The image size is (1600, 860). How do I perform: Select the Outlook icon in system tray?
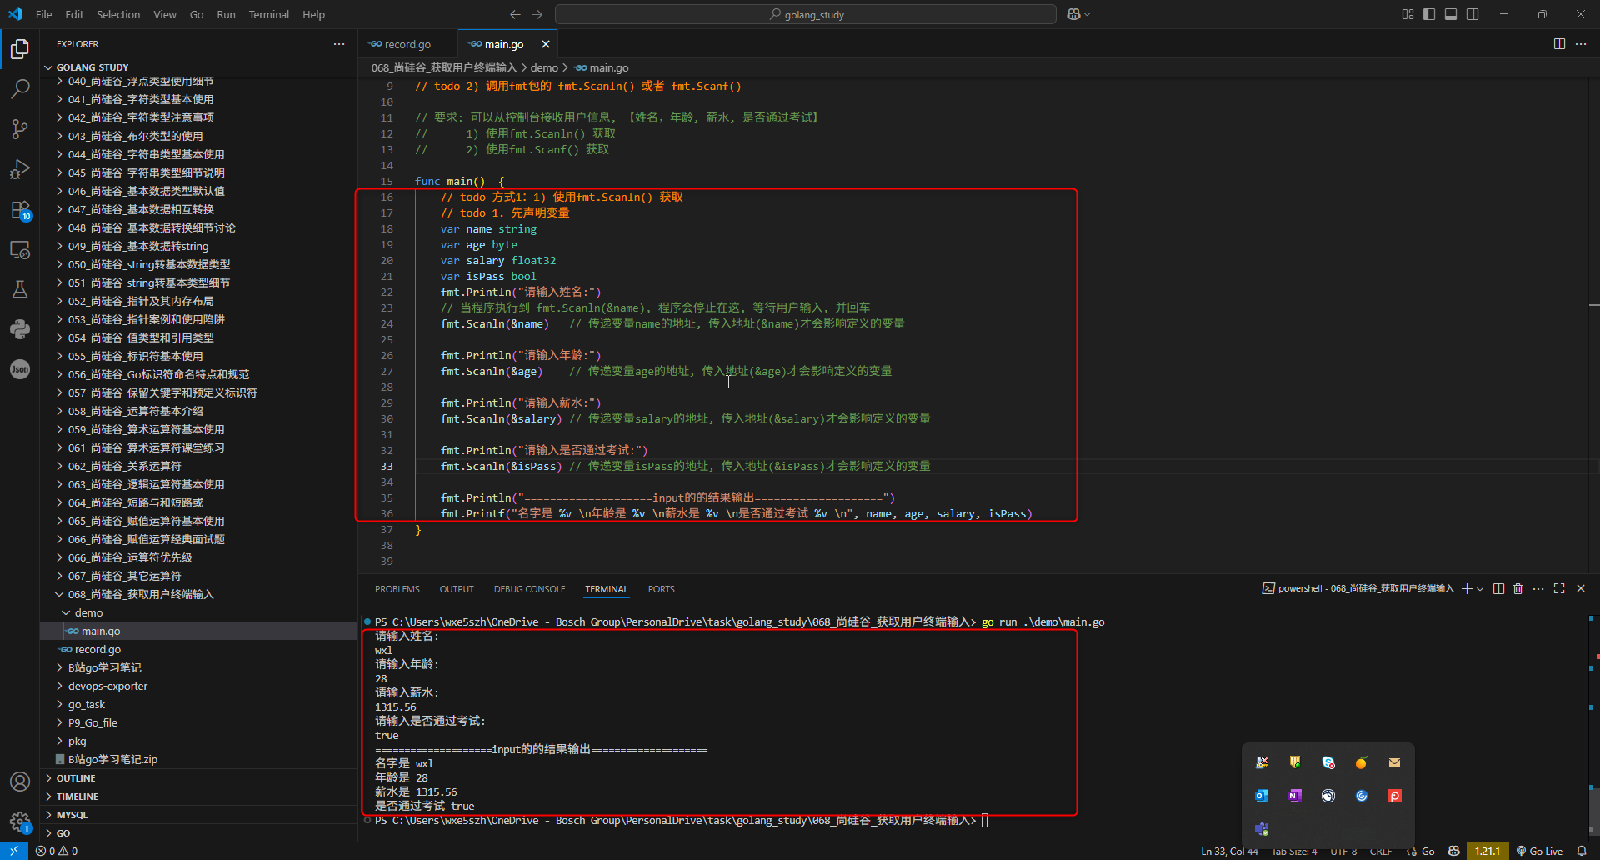1262,796
